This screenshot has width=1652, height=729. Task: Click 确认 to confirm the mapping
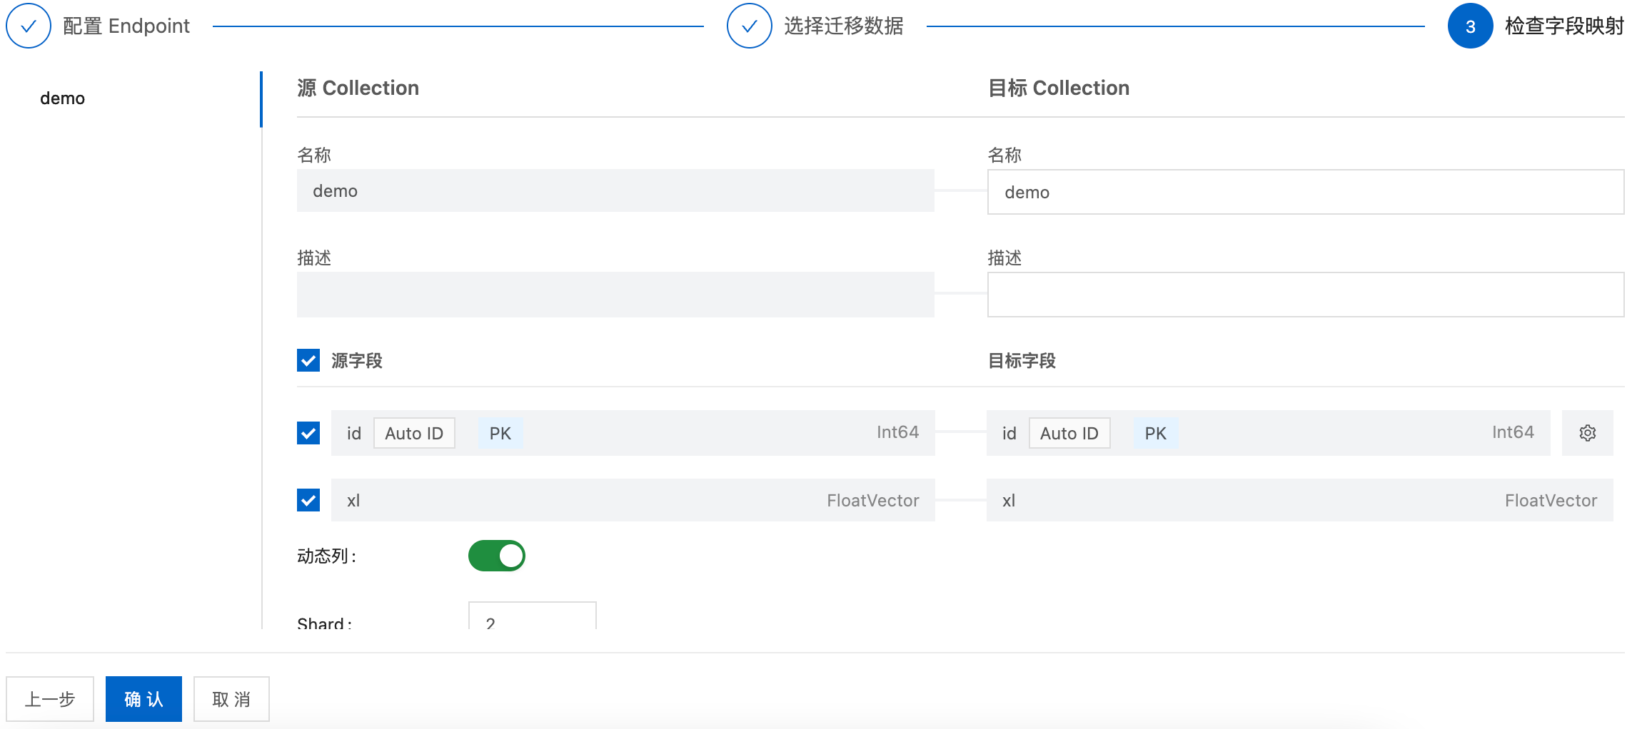tap(143, 699)
